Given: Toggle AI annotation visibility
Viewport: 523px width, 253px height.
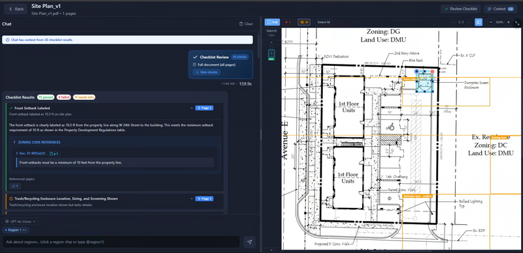Looking at the screenshot, I should (x=304, y=22).
